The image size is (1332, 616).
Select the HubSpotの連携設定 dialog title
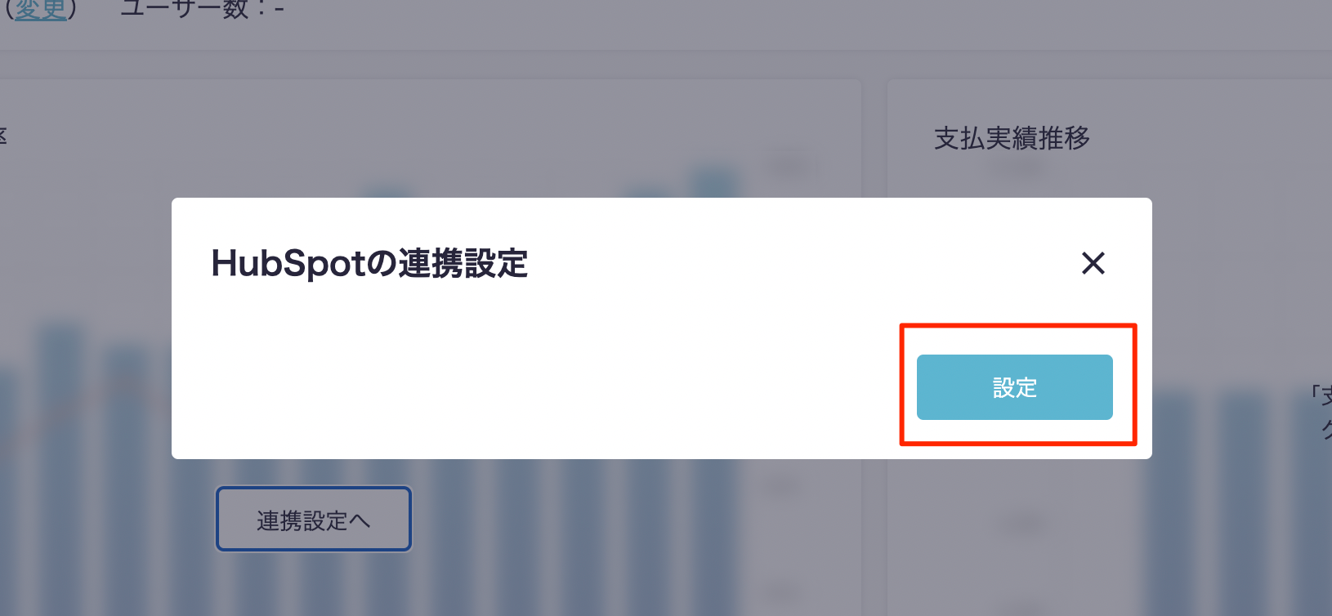[x=369, y=263]
